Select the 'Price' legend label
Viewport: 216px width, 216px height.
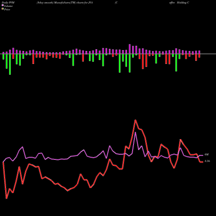7,10
